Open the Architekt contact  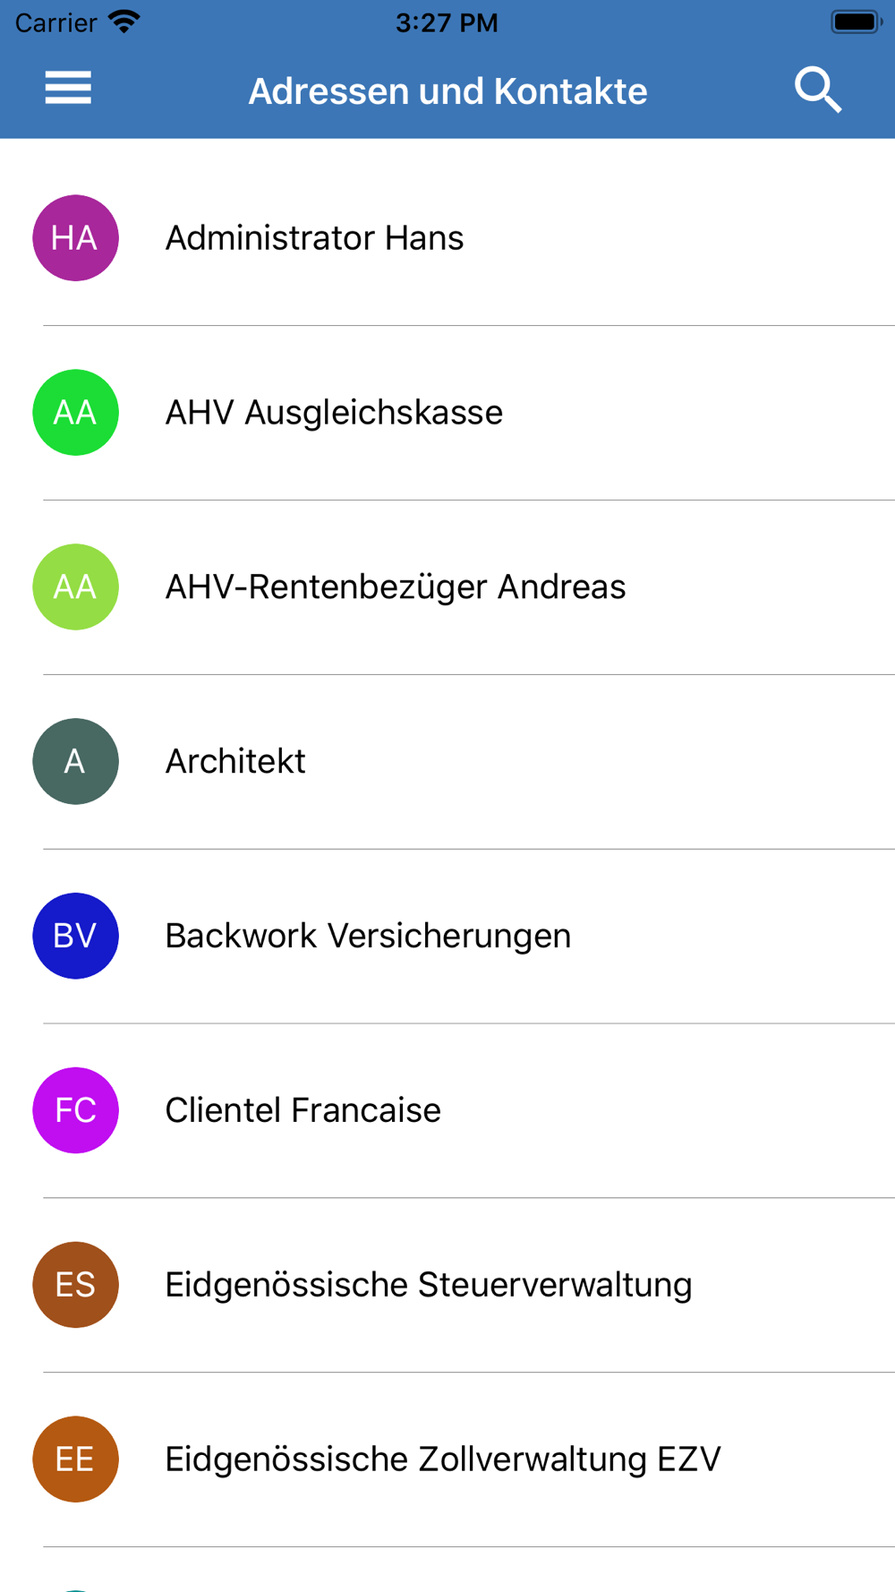[x=447, y=761]
